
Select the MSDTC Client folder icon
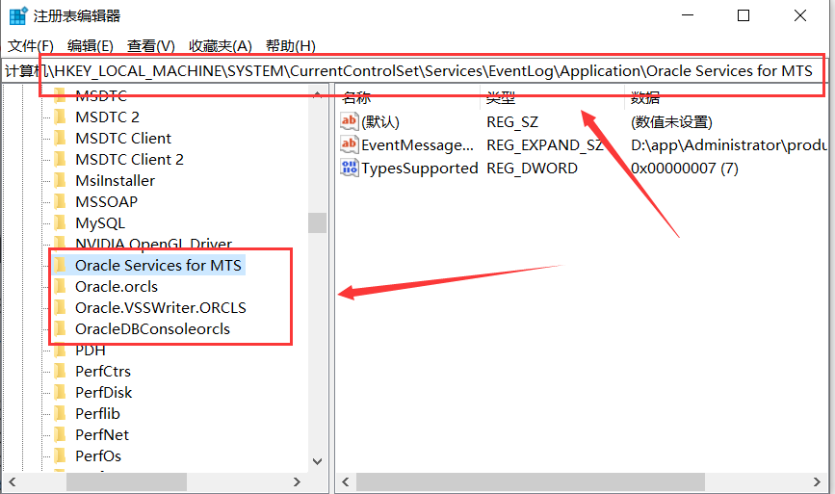(60, 138)
